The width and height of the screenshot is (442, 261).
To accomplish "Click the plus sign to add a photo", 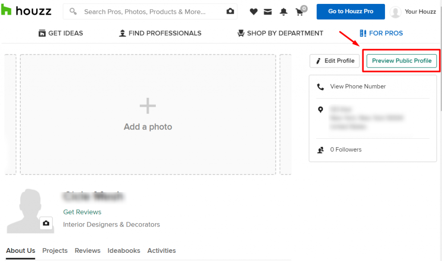I will (148, 105).
